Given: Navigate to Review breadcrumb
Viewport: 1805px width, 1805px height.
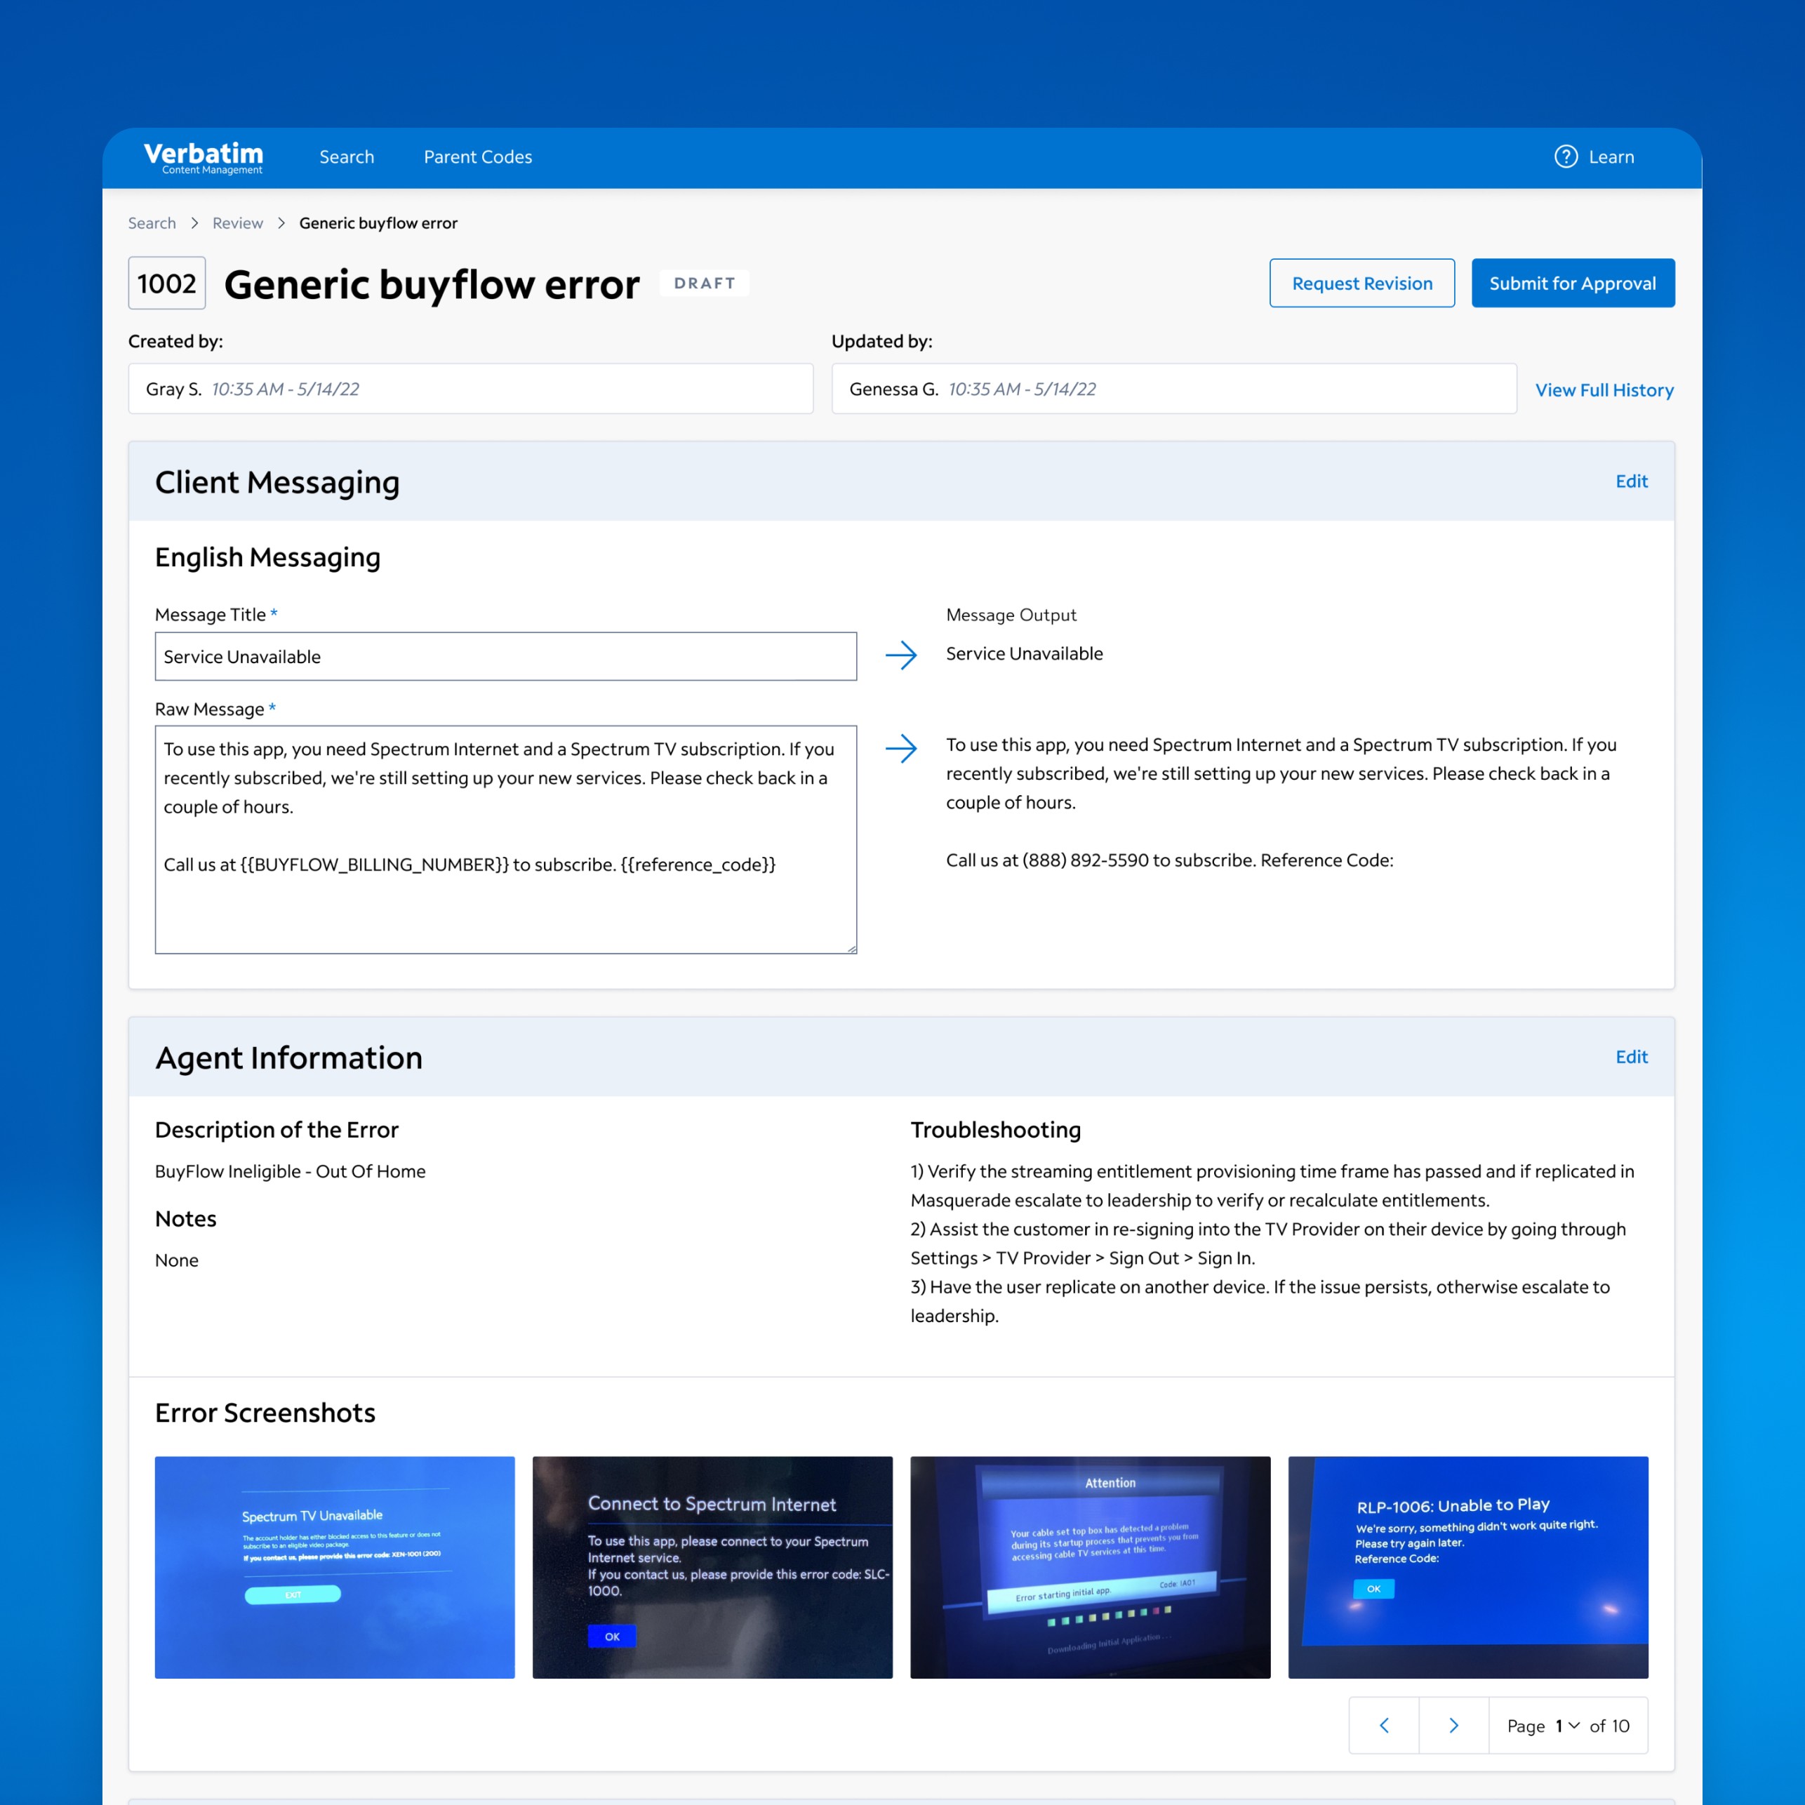Looking at the screenshot, I should click(237, 223).
